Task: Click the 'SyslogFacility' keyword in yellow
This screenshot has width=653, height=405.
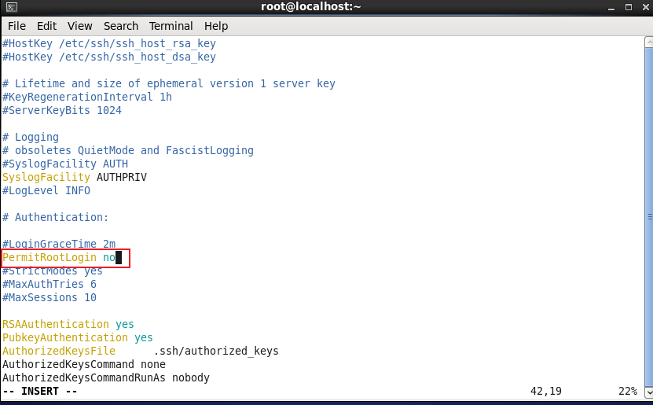Action: click(46, 177)
